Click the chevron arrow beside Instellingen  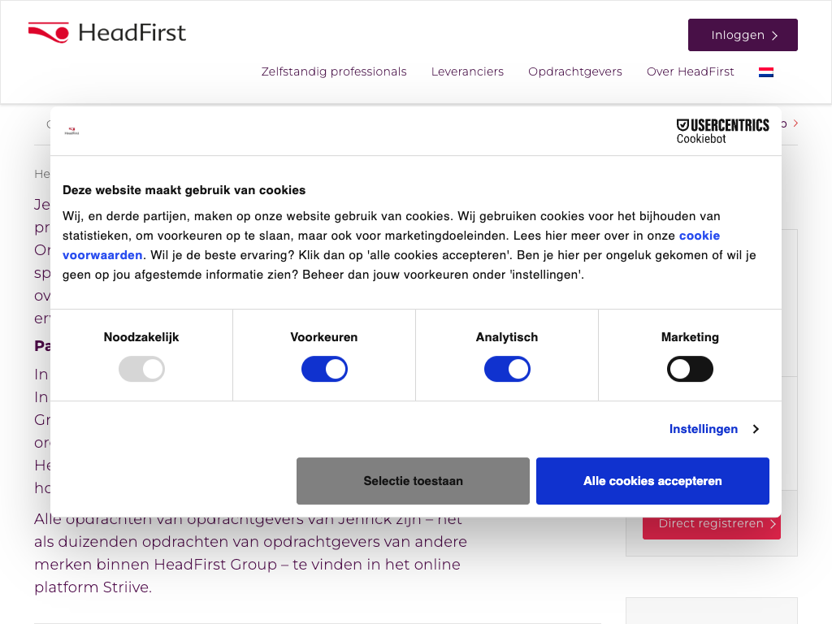pyautogui.click(x=756, y=429)
